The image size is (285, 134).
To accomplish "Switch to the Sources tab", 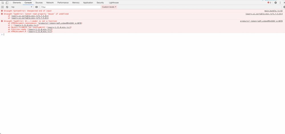I will 39,3.
